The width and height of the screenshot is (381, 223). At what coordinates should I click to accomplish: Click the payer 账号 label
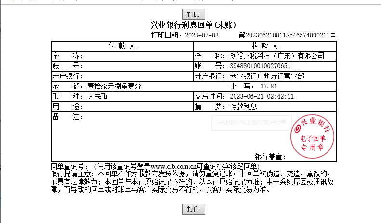67,66
